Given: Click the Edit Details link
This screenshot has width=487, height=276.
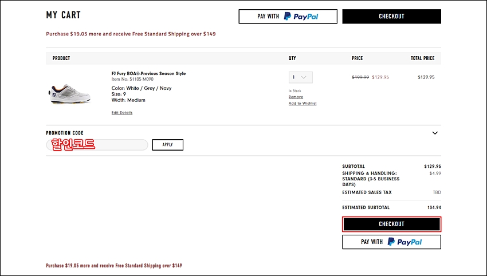Looking at the screenshot, I should 121,113.
